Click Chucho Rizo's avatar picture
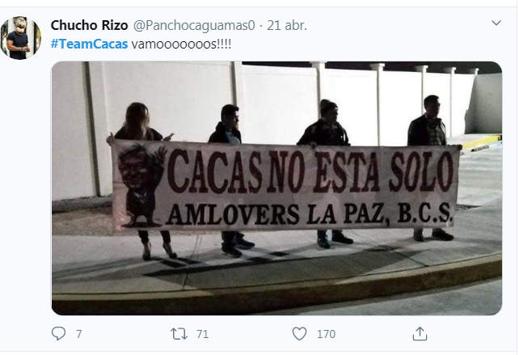Viewport: 519px width, 355px height. tap(20, 38)
